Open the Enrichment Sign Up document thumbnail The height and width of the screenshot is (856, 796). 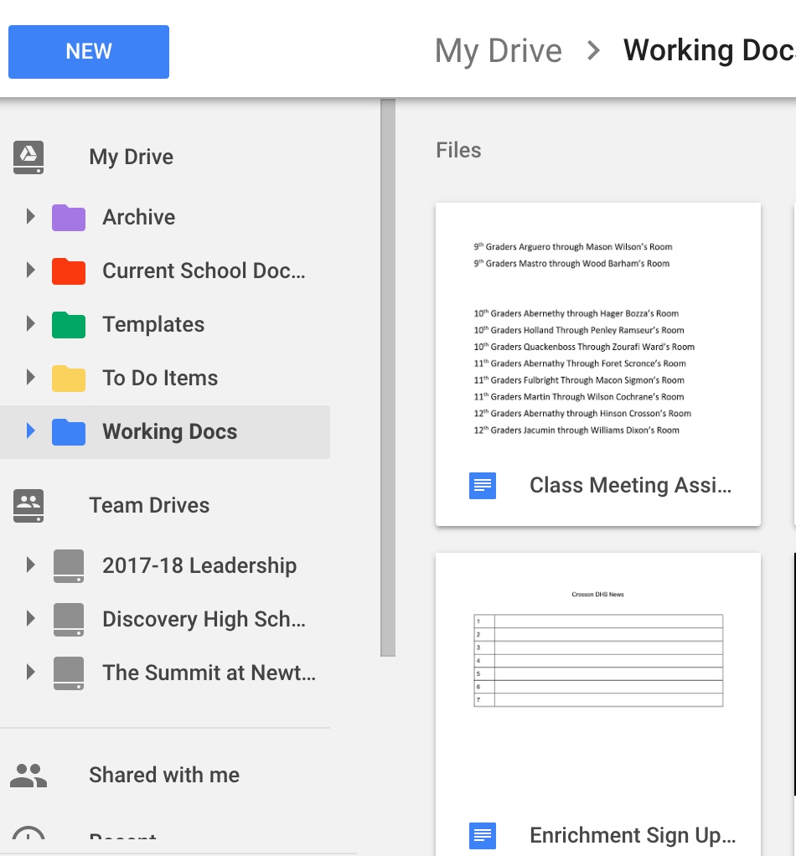[597, 662]
